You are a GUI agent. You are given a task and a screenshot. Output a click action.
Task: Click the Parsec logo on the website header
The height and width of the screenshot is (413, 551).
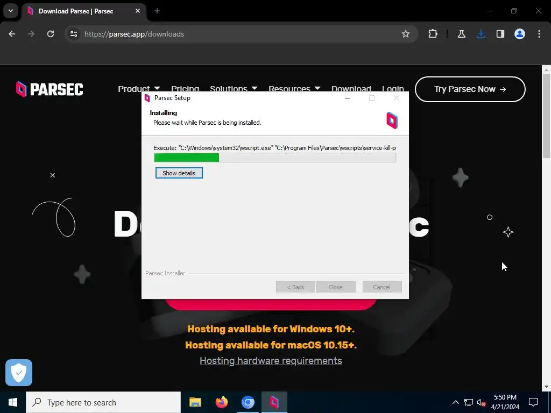click(x=50, y=89)
